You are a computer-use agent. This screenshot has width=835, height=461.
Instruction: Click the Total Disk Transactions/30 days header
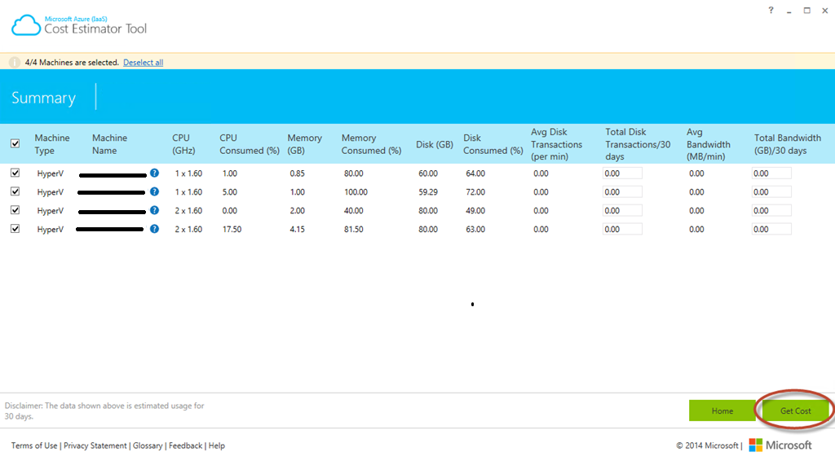pyautogui.click(x=638, y=144)
